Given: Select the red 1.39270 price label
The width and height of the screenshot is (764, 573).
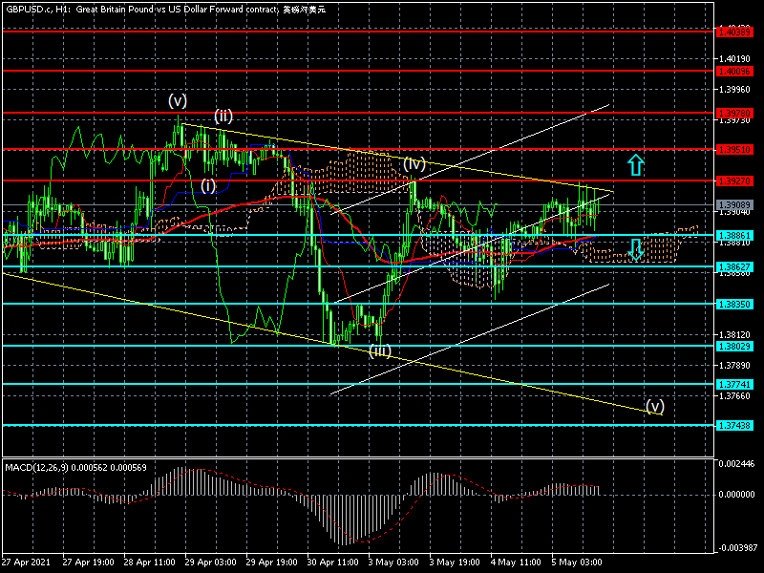Looking at the screenshot, I should [734, 180].
